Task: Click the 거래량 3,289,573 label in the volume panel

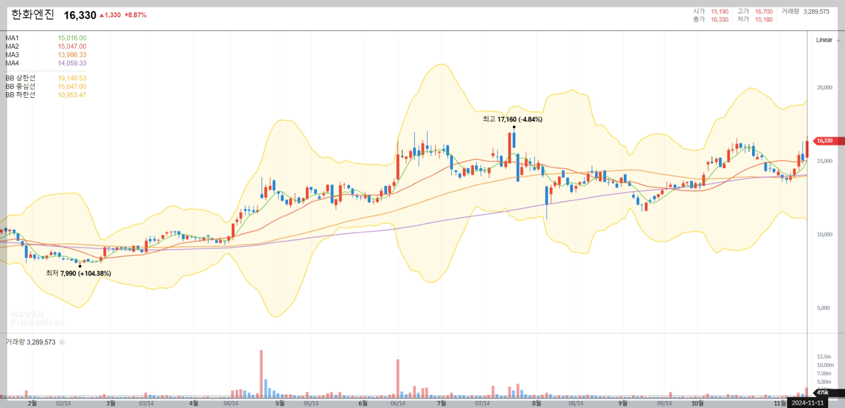Action: click(x=30, y=342)
